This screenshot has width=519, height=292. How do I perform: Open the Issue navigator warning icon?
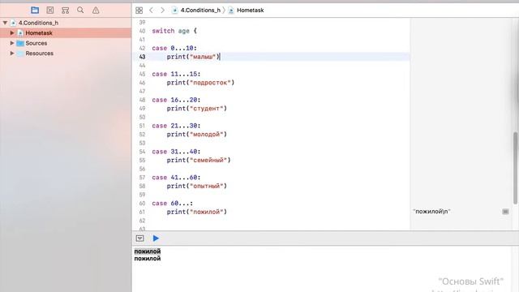coord(96,11)
